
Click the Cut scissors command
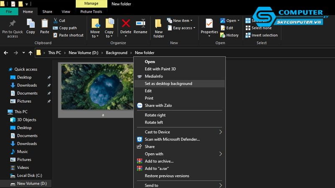point(59,20)
